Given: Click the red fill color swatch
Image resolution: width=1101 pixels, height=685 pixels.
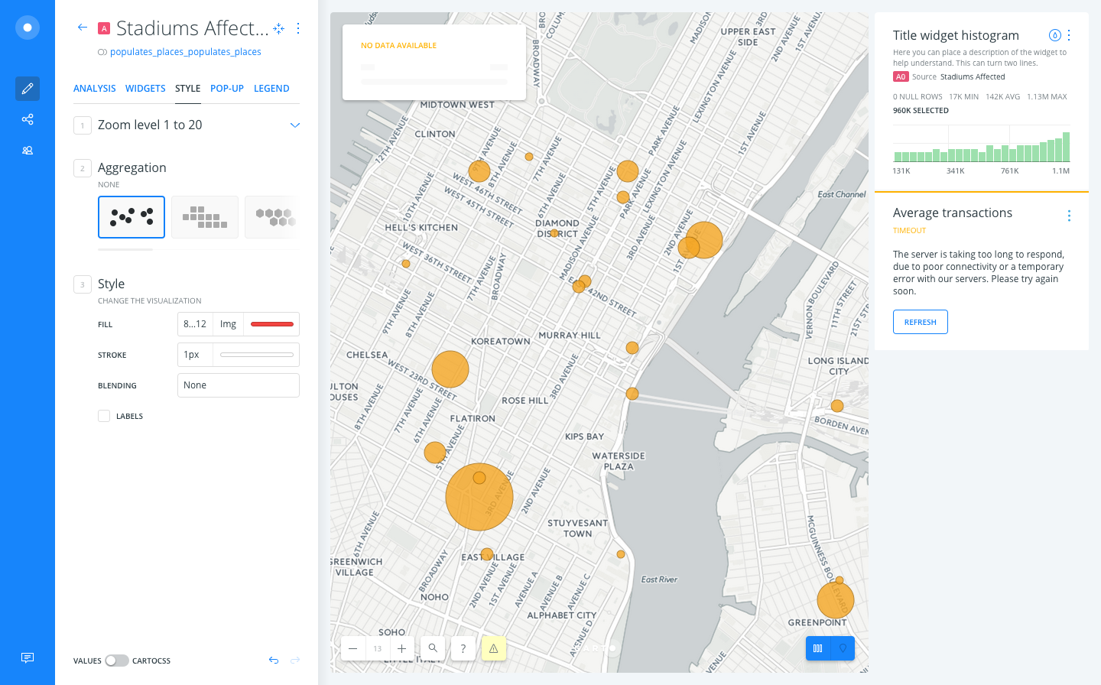Looking at the screenshot, I should pos(272,324).
